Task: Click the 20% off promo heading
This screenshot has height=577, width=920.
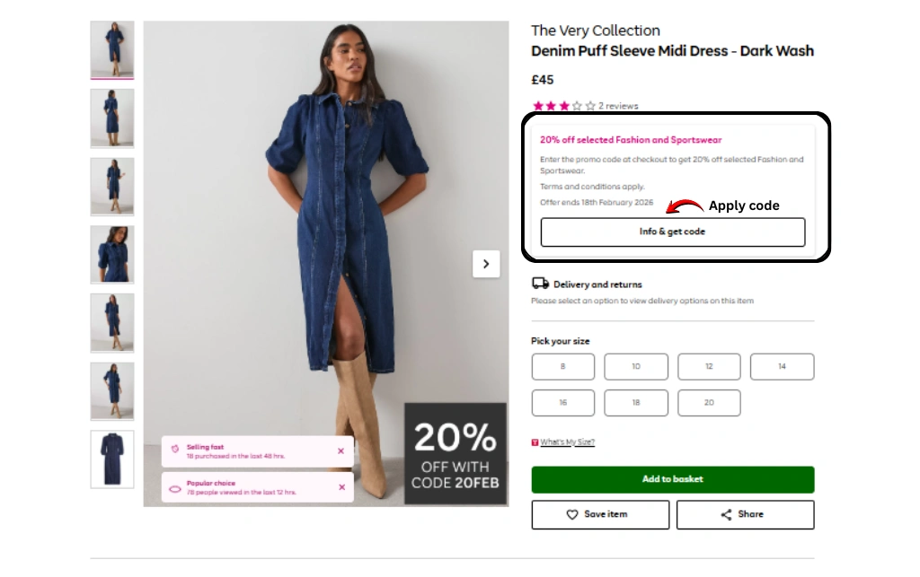Action: pos(631,140)
